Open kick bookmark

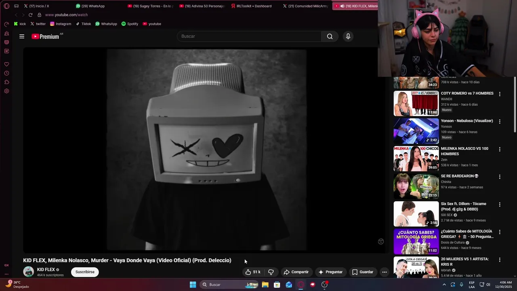point(20,24)
